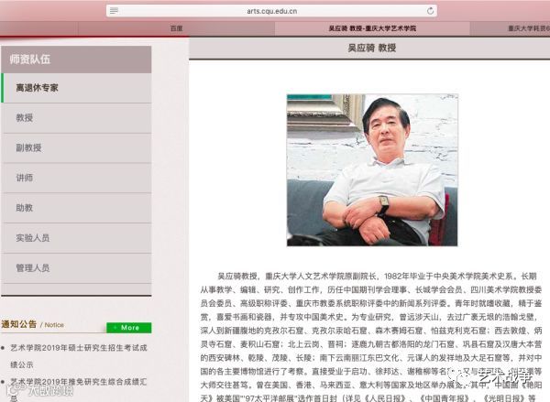Switch to the 重庆大学科技 browser tab
Screen dimensions: 550x402
click(x=511, y=28)
